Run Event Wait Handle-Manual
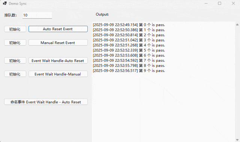Viewport: 240px width, 142px height. [58, 74]
